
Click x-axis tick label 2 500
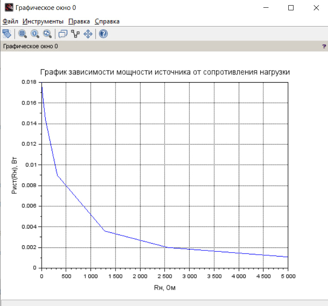pos(165,276)
